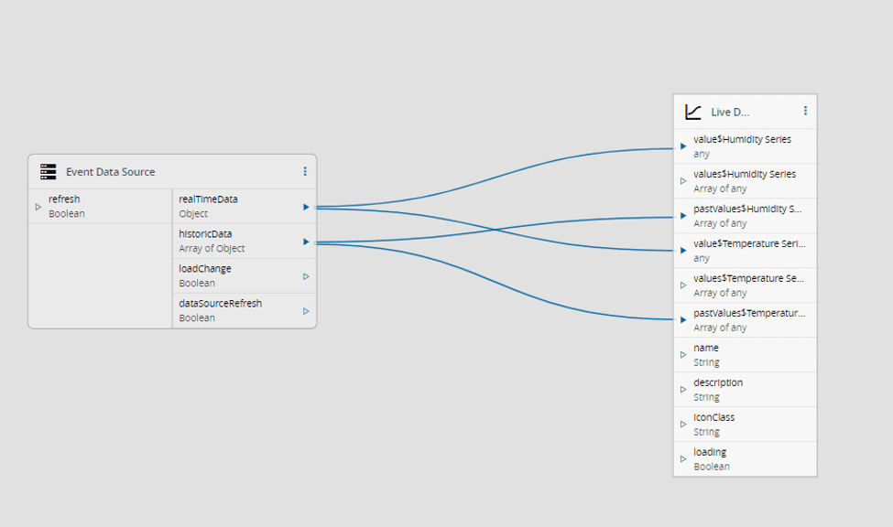The height and width of the screenshot is (527, 893).
Task: Open the Event Data Source options menu
Action: [x=305, y=171]
